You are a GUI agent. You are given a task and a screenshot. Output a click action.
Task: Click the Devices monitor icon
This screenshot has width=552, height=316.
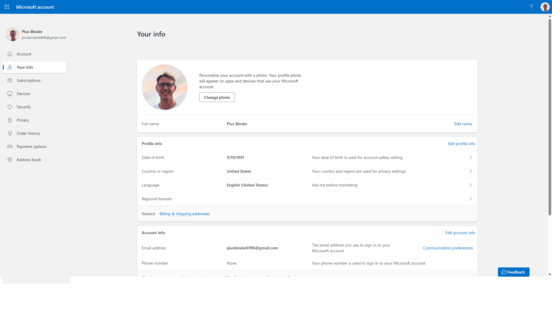click(x=10, y=94)
